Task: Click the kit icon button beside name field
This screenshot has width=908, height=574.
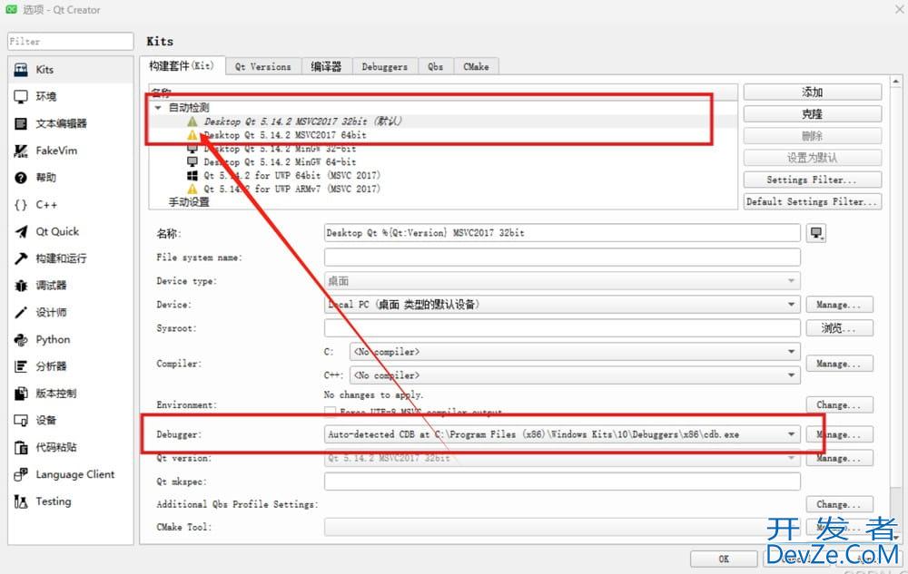Action: 816,233
